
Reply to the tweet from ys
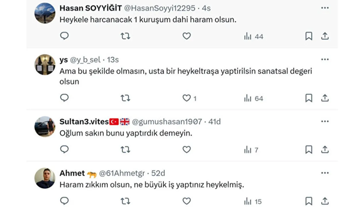tap(64, 98)
